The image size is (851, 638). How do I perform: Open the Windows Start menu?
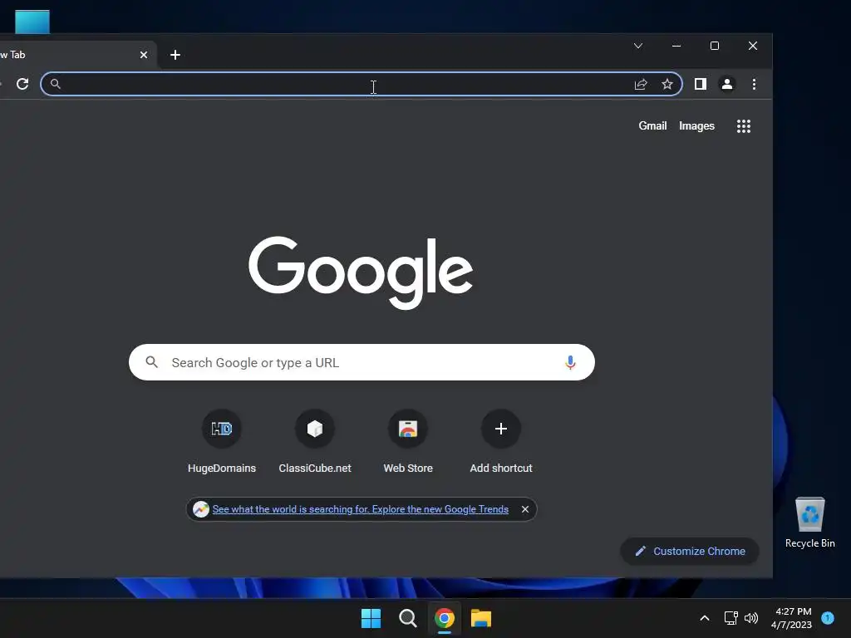[371, 618]
